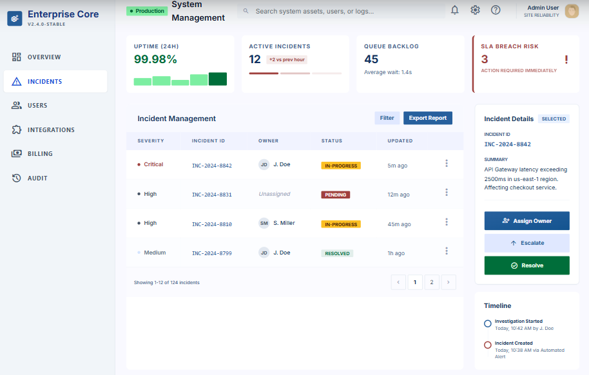This screenshot has height=375, width=589.
Task: Click the Admin User avatar
Action: [x=571, y=11]
